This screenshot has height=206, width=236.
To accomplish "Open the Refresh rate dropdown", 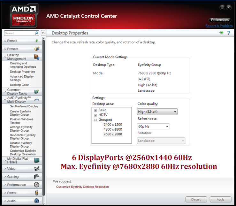I will [x=153, y=126].
